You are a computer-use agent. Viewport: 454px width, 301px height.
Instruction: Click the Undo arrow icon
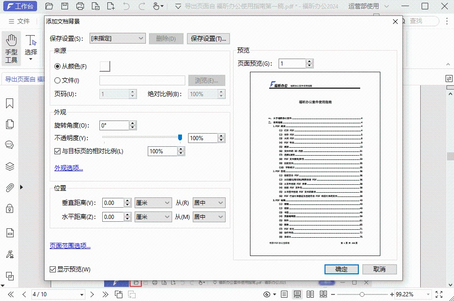(x=126, y=6)
